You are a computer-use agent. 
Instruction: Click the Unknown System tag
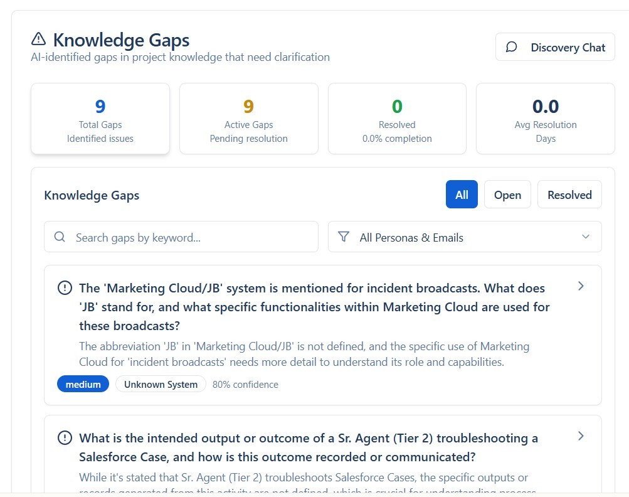161,384
